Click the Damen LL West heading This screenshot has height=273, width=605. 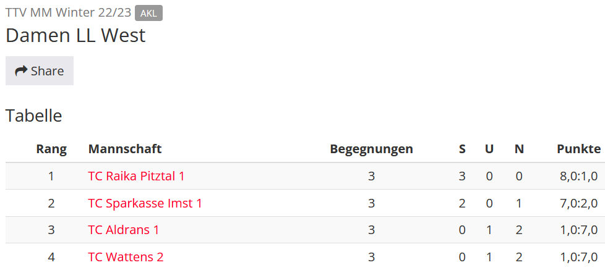click(x=75, y=35)
